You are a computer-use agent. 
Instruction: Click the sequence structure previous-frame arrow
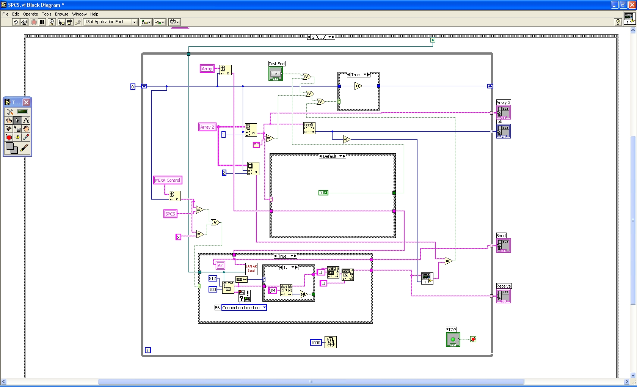309,37
